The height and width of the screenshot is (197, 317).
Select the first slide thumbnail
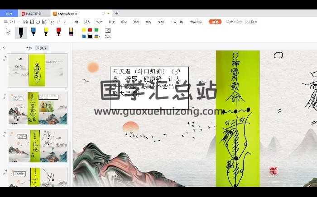click(x=38, y=70)
